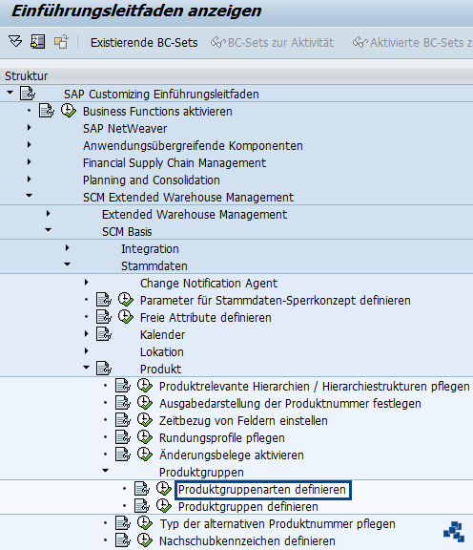Collapse SAP Customizing Einführungsleitfaden root node
This screenshot has height=550, width=473.
click(x=10, y=93)
